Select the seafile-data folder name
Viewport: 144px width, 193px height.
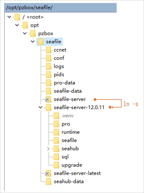point(68,91)
